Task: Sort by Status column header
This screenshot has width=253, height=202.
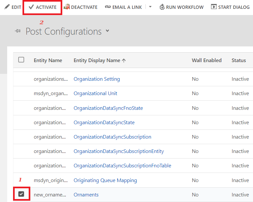Action: [x=239, y=60]
